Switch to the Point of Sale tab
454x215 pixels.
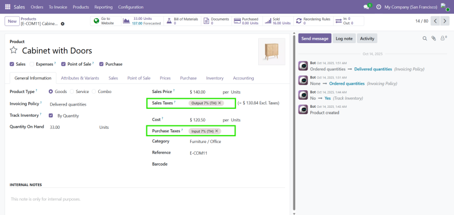point(139,78)
